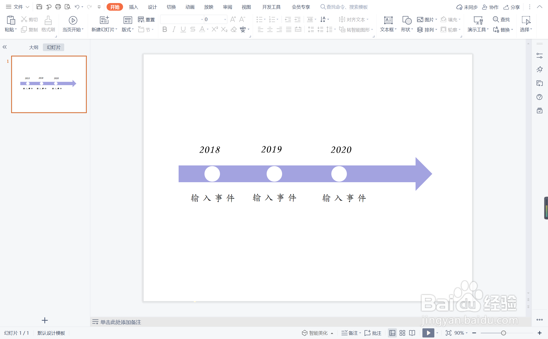Open the Layout (版式) dropdown

tap(128, 30)
